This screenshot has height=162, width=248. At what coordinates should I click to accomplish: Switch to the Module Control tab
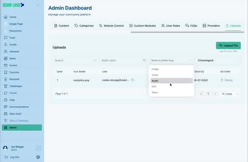pos(111,26)
